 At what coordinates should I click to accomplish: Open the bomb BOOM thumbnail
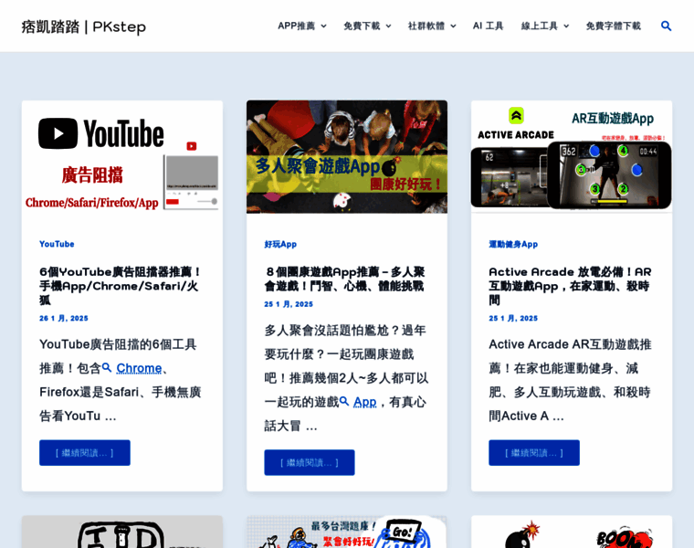click(x=572, y=532)
